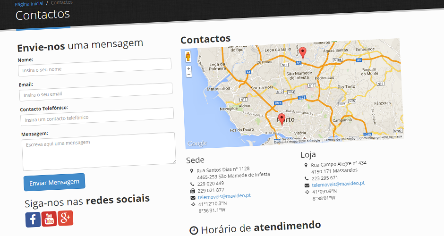
Task: Open the Facebook social icon
Action: [x=33, y=219]
